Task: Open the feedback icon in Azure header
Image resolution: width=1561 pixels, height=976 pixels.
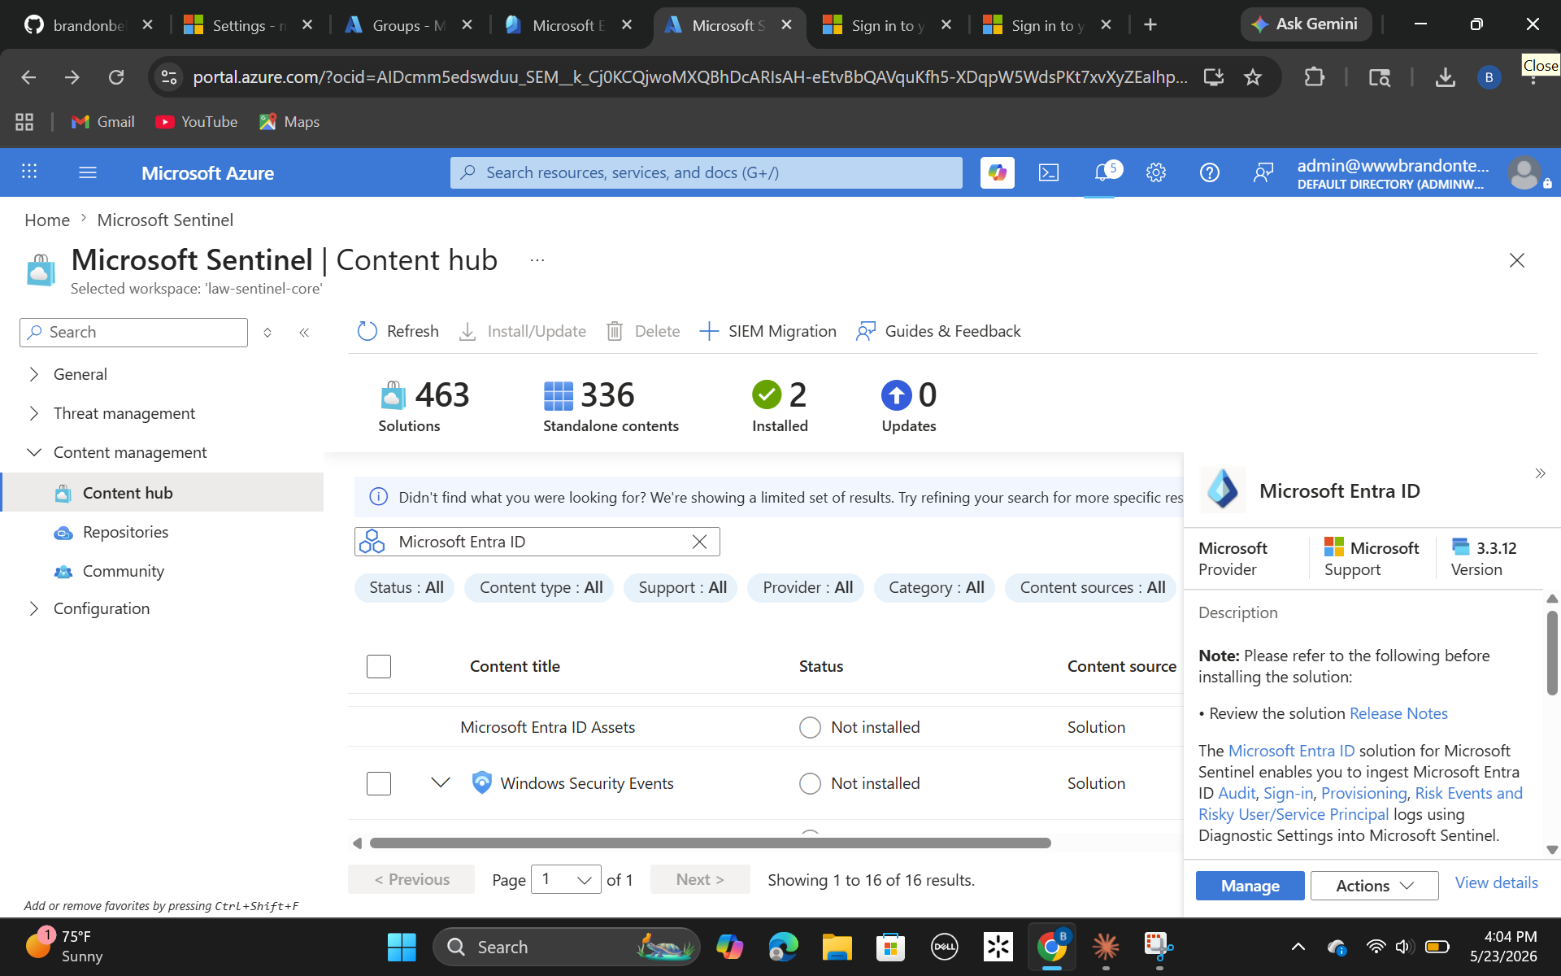Action: pos(1263,172)
